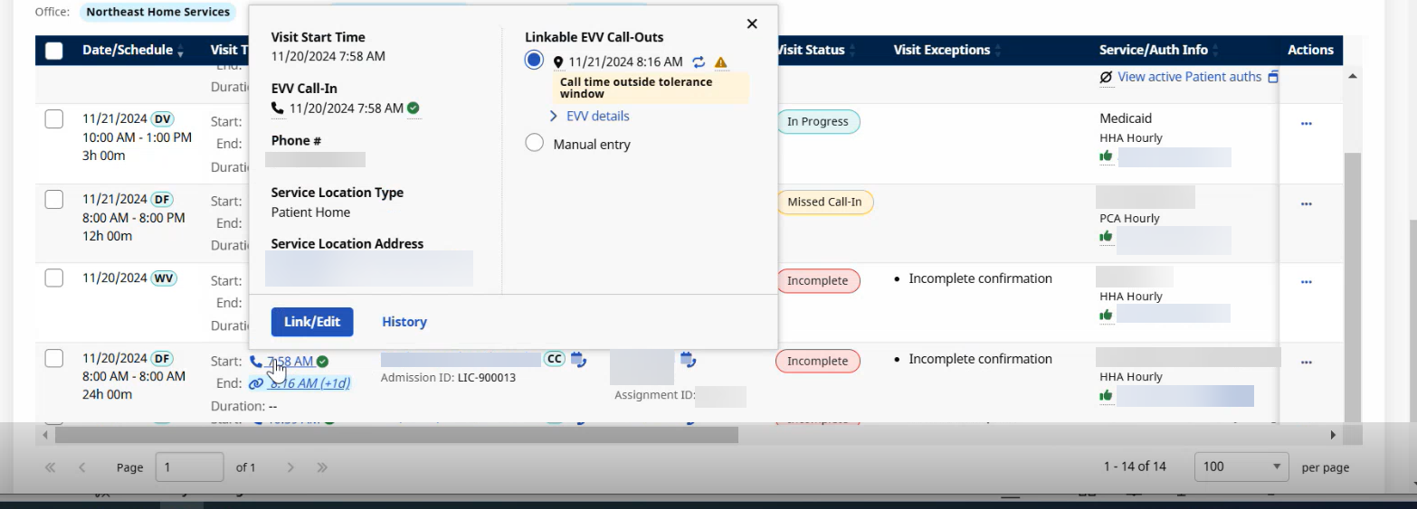Click the copy icon beside View active Patient auths
The height and width of the screenshot is (509, 1417).
[x=1272, y=78]
